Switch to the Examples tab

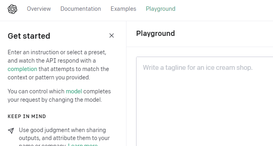pyautogui.click(x=123, y=9)
